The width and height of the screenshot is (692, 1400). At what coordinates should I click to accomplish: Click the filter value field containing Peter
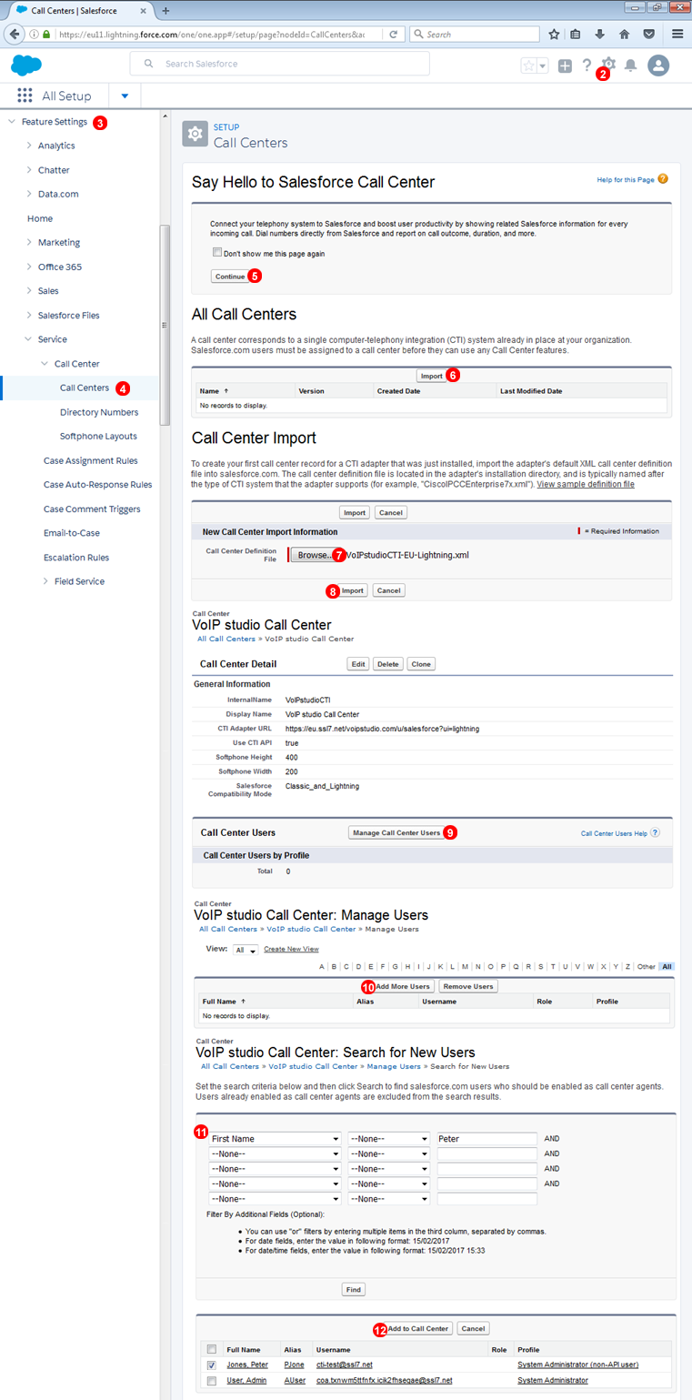point(486,1138)
